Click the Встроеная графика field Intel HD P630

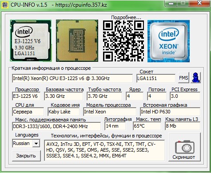coord(170,112)
